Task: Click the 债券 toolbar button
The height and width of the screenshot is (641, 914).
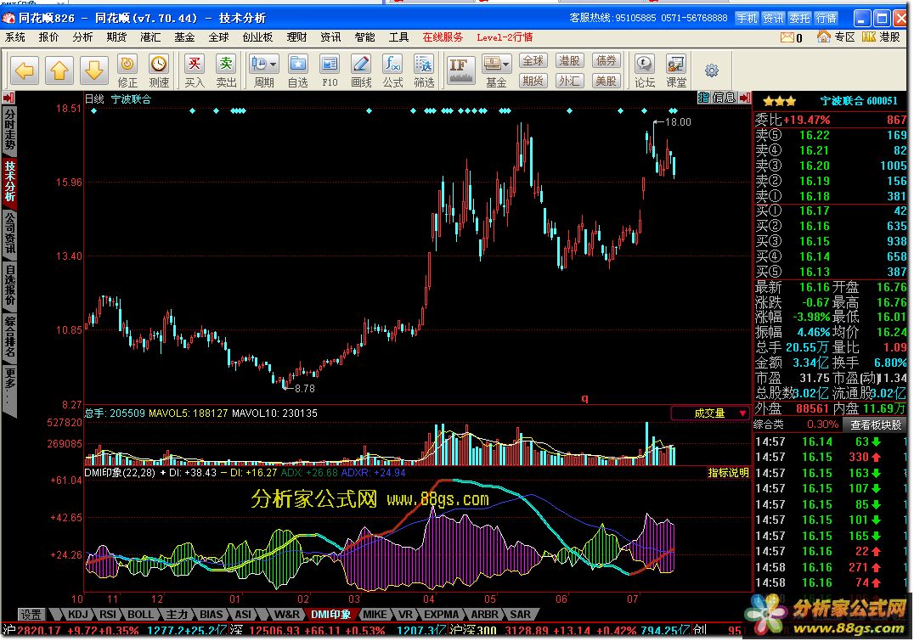Action: click(x=607, y=60)
